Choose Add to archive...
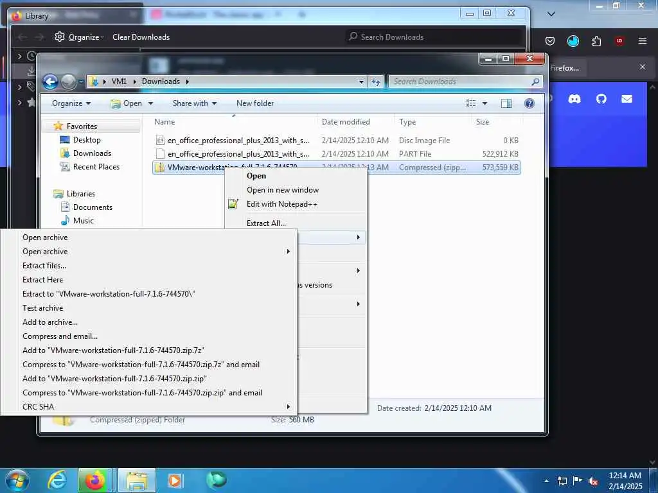The image size is (658, 493). [x=50, y=322]
